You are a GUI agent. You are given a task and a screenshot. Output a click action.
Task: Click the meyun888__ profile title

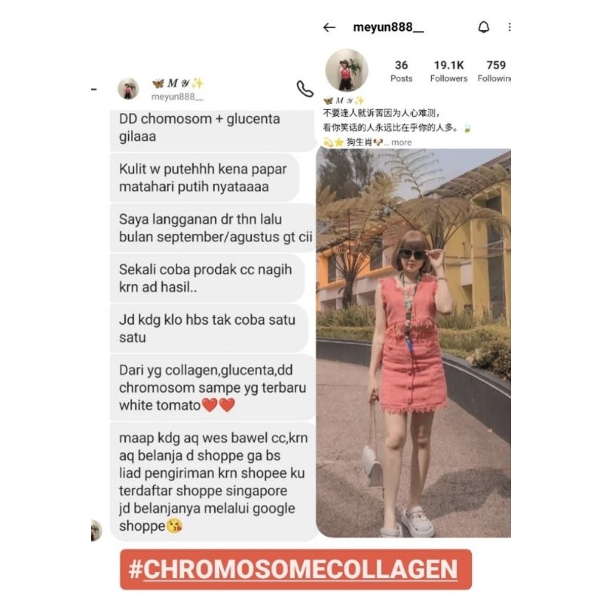click(x=388, y=27)
